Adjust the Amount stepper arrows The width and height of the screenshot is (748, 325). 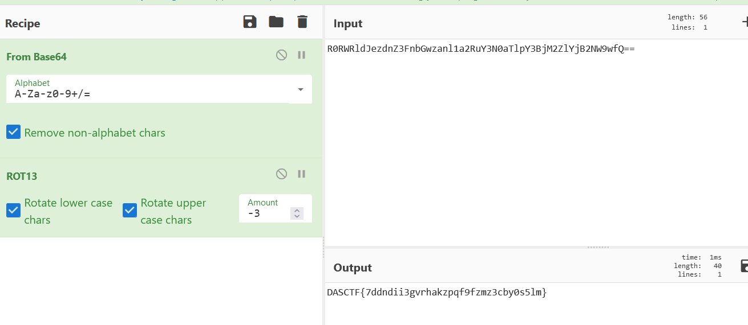pyautogui.click(x=297, y=213)
